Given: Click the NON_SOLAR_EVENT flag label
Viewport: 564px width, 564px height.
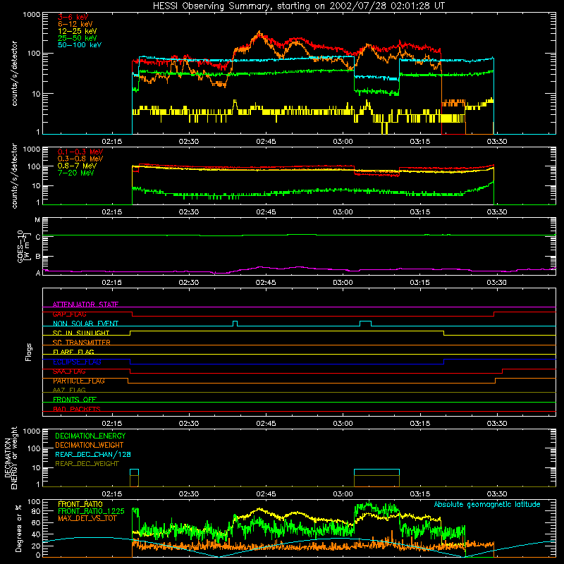Looking at the screenshot, I should coord(85,324).
